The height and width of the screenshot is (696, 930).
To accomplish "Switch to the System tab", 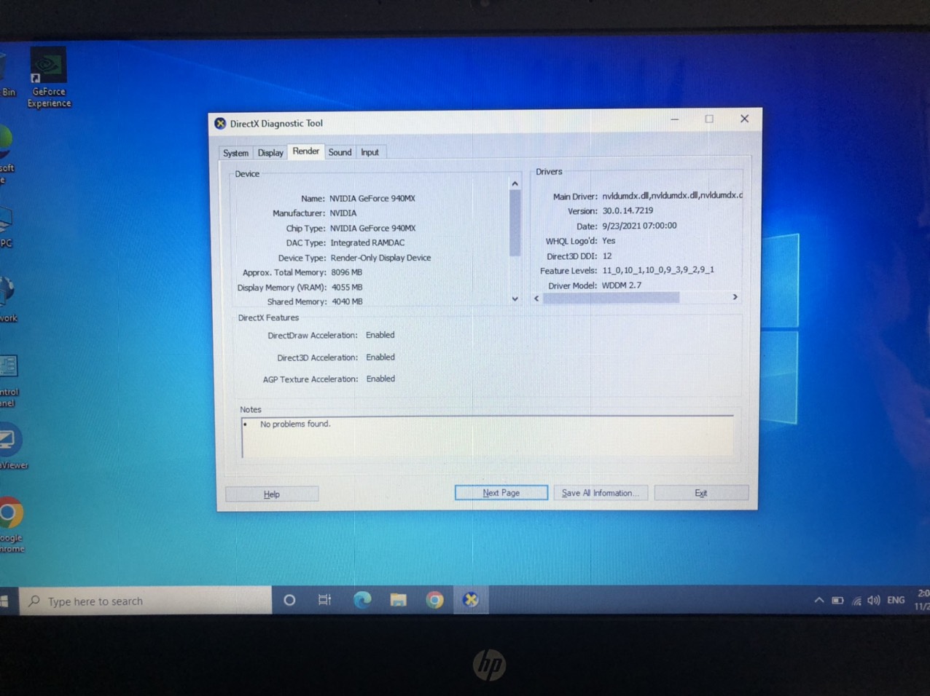I will click(235, 153).
